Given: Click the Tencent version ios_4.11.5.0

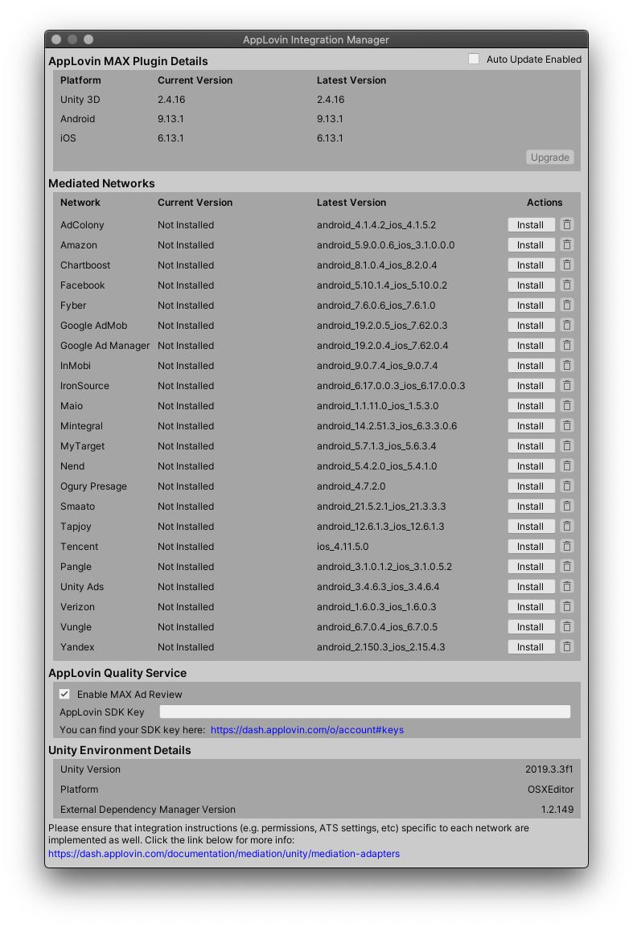Looking at the screenshot, I should pyautogui.click(x=343, y=546).
